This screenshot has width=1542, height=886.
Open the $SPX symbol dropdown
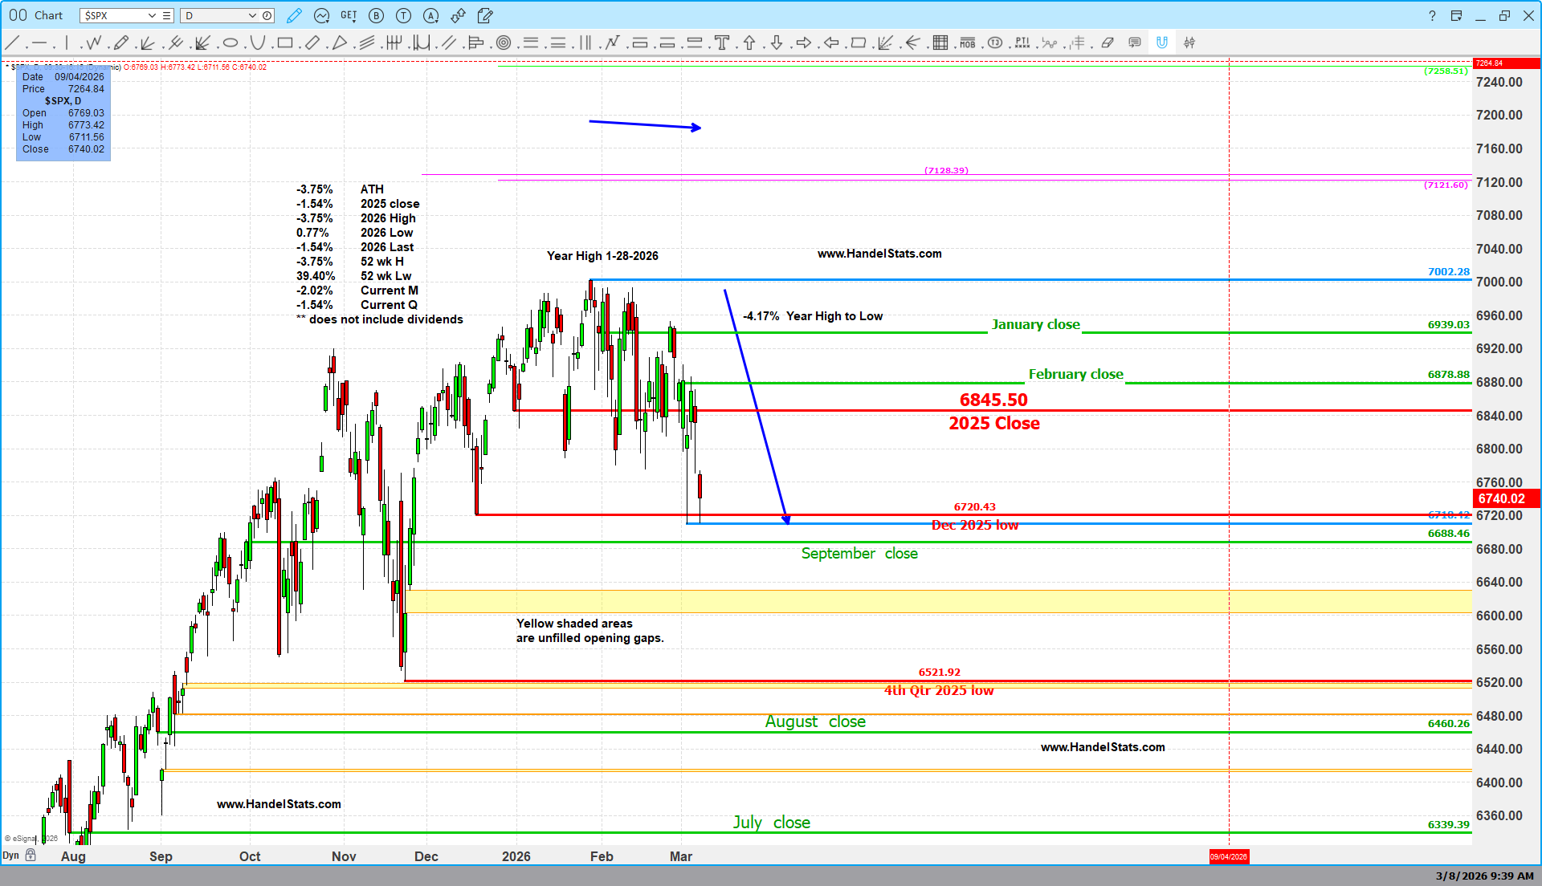151,15
